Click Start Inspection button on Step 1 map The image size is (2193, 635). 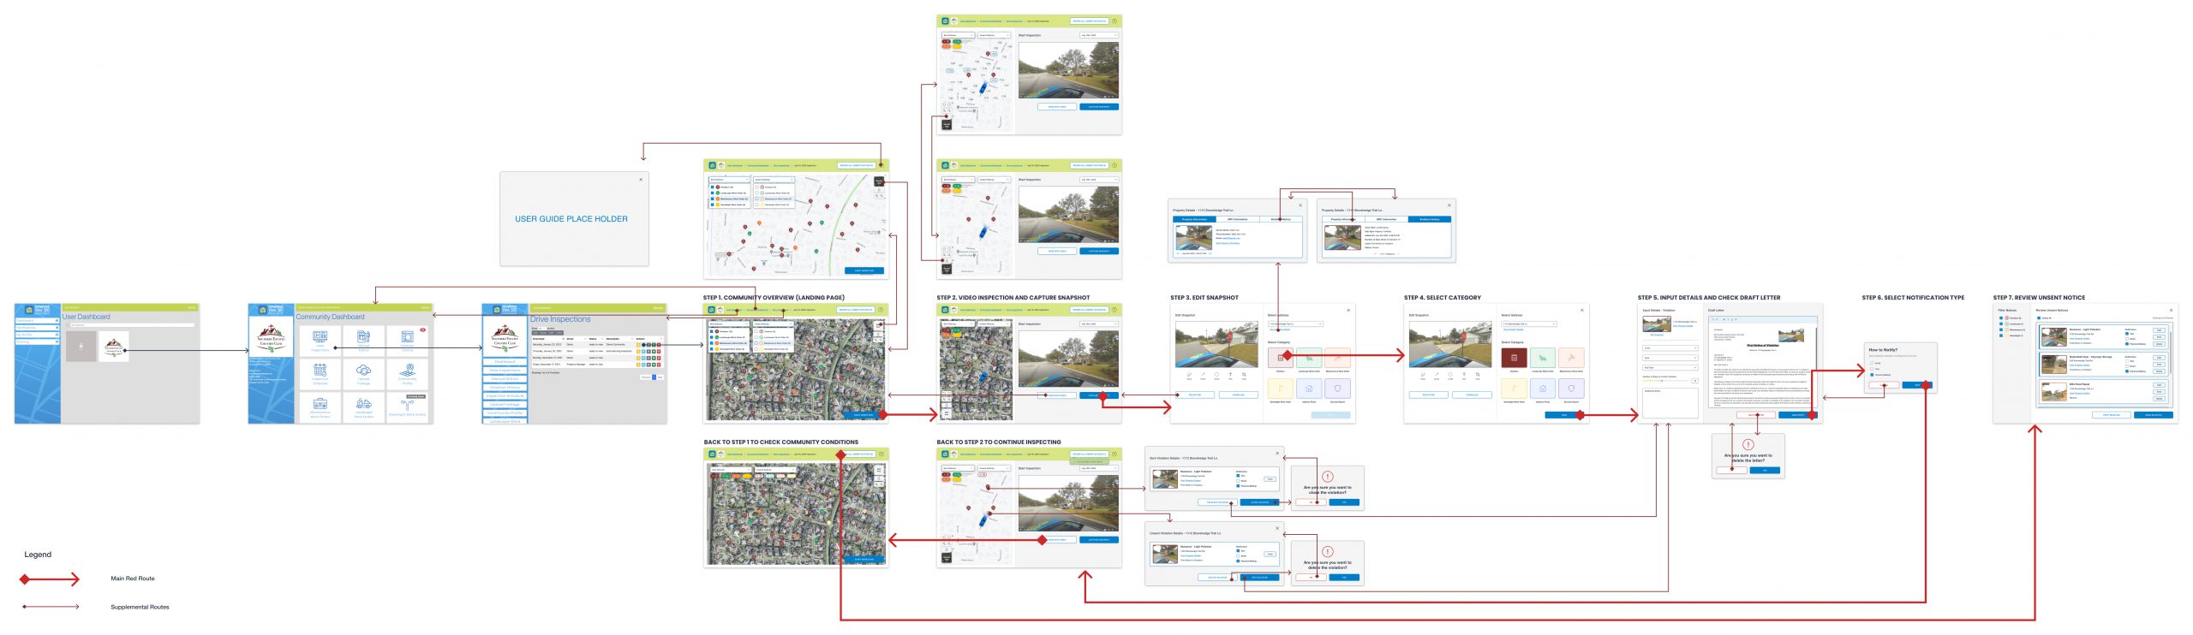[x=863, y=415]
